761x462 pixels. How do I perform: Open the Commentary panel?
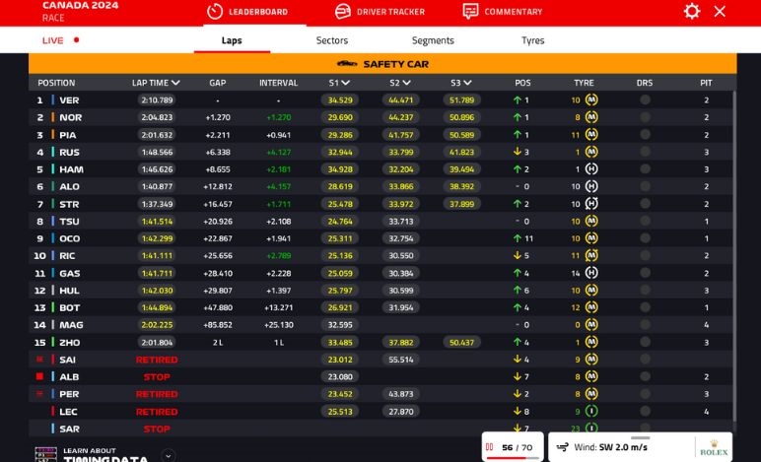click(470, 12)
